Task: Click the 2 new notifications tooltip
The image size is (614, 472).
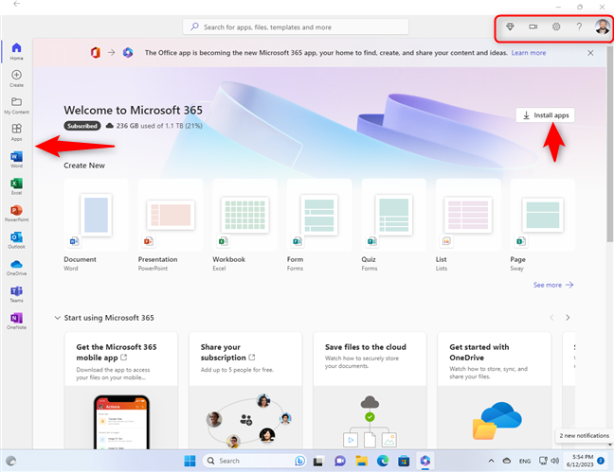Action: click(584, 435)
